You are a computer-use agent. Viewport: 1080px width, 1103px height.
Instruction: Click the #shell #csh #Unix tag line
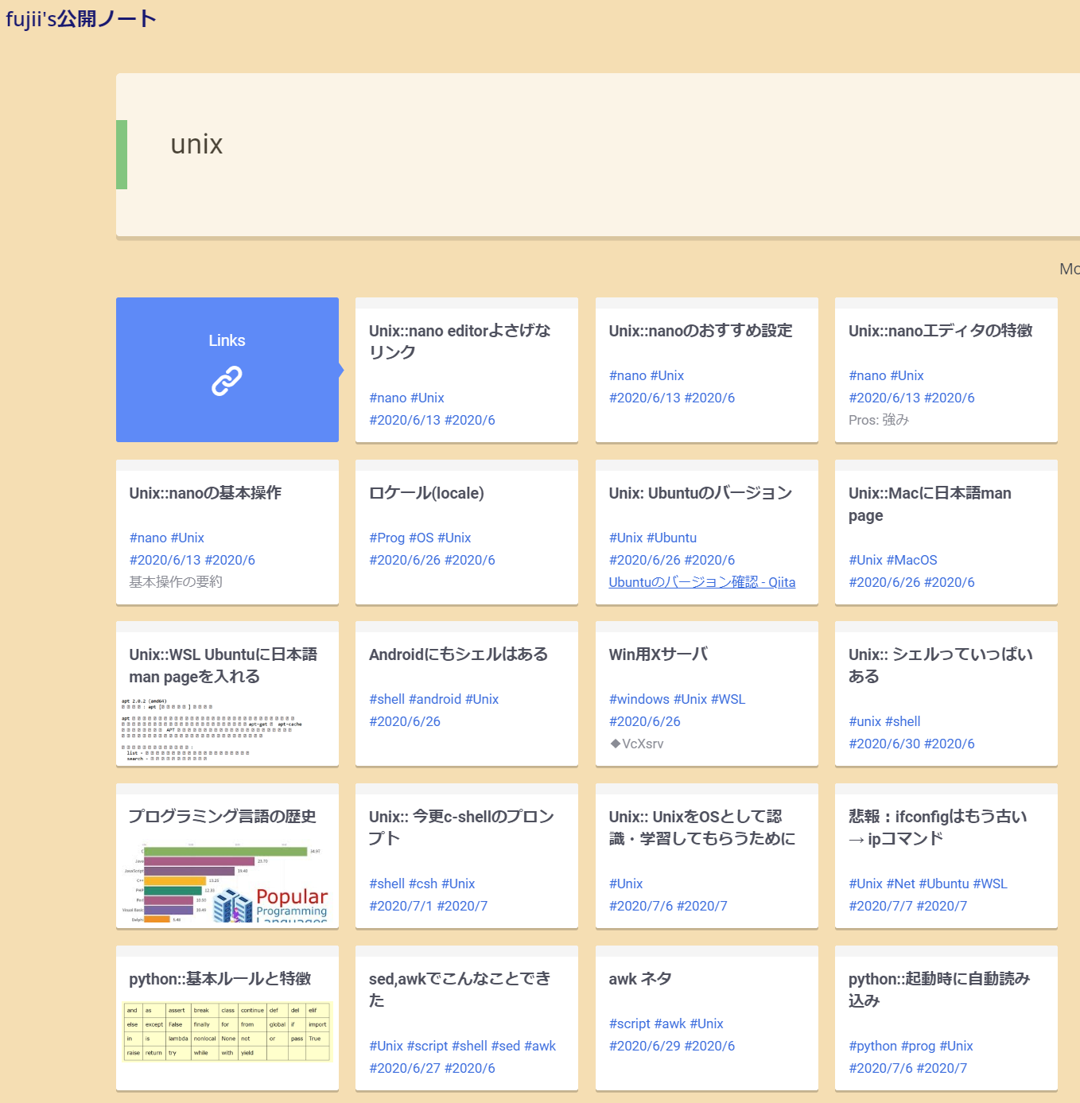click(422, 884)
